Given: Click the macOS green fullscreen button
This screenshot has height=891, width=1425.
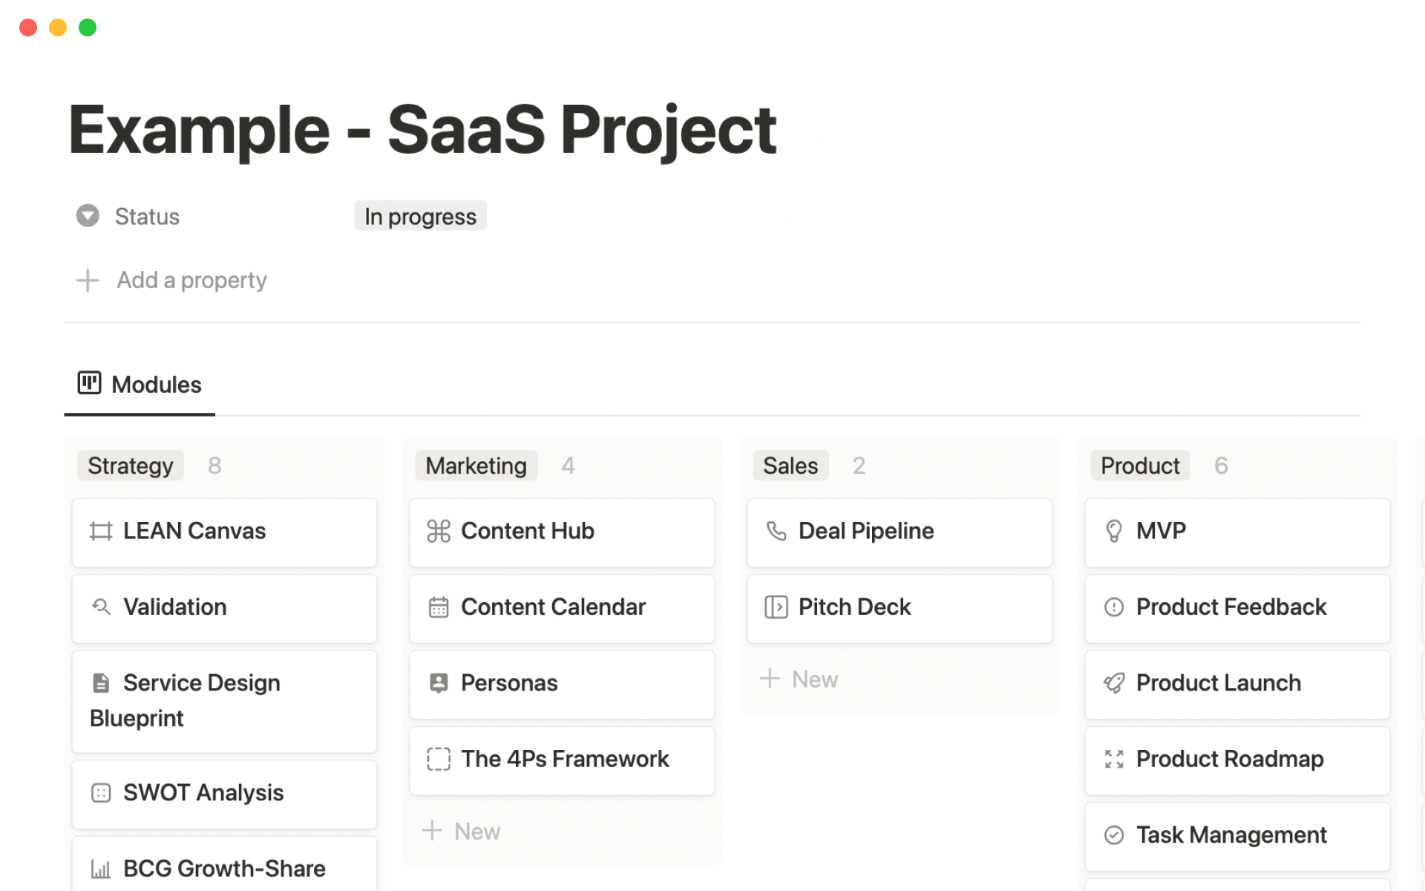Looking at the screenshot, I should [88, 27].
